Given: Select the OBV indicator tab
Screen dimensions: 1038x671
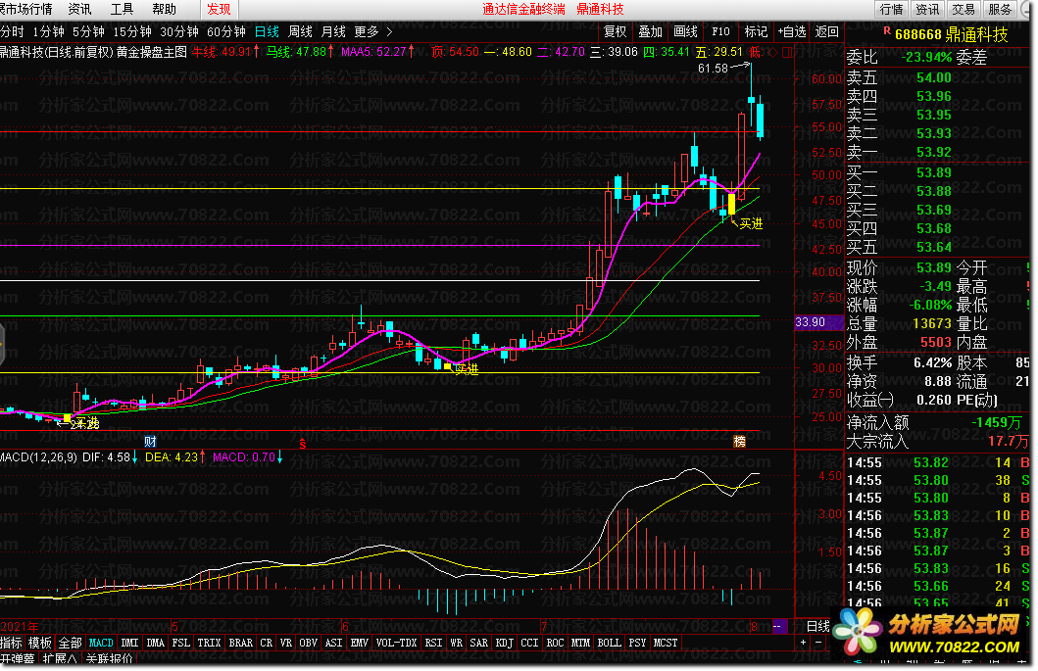Looking at the screenshot, I should (x=308, y=643).
